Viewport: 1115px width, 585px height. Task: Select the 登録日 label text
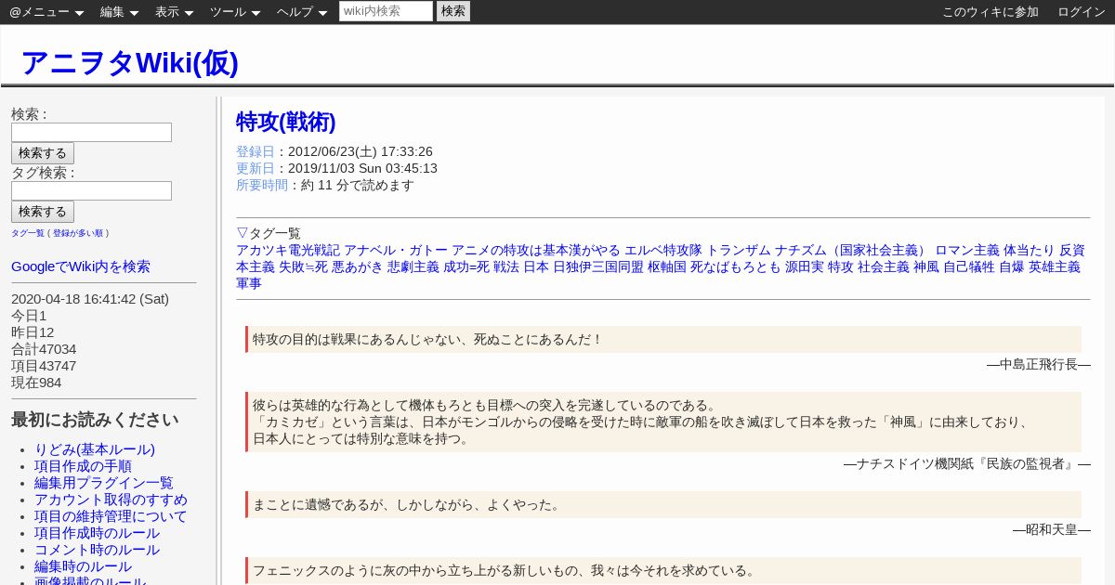pos(256,151)
